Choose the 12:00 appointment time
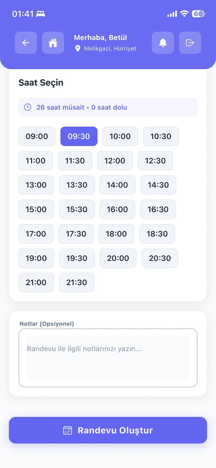 [115, 161]
